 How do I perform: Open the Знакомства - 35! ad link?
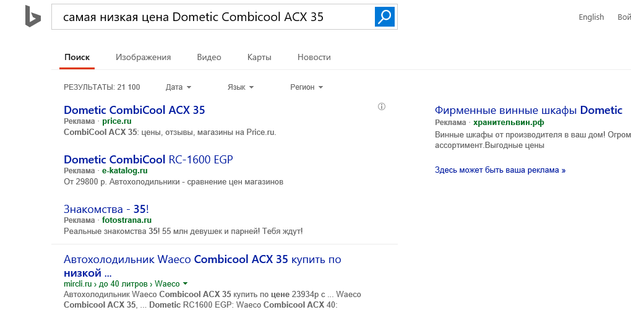point(106,209)
